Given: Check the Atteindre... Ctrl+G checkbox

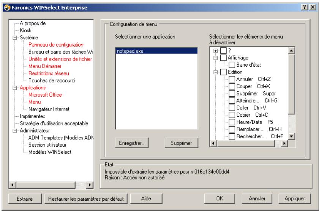Looking at the screenshot, I should click(x=232, y=100).
